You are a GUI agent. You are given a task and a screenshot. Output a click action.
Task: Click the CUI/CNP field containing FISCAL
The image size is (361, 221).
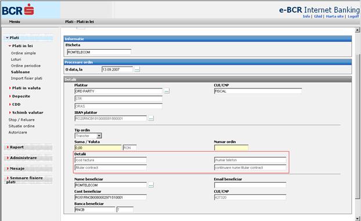258,91
